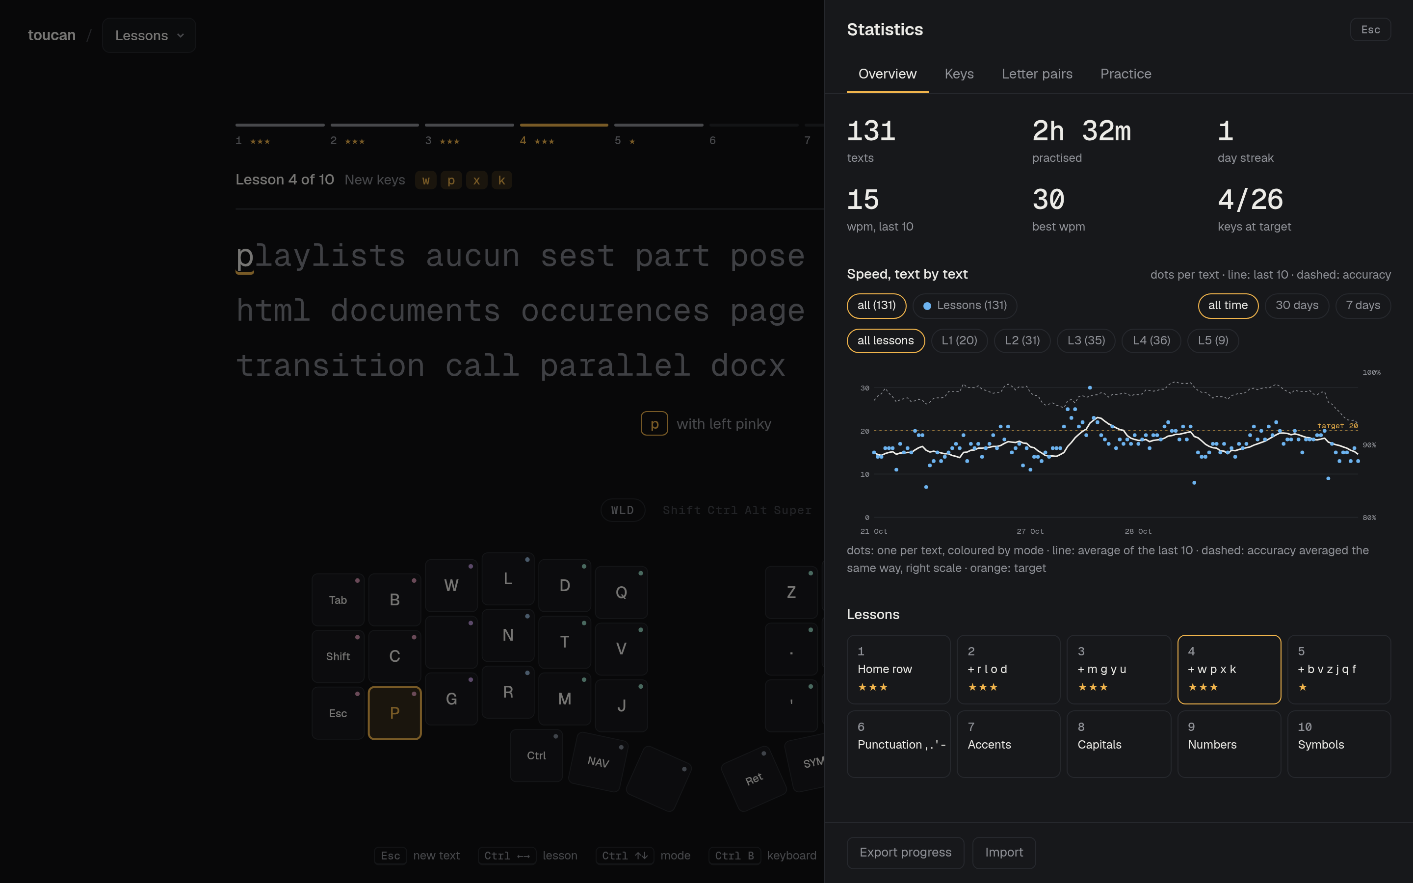Open lesson card 8 Capitals
1413x883 pixels.
tap(1119, 744)
